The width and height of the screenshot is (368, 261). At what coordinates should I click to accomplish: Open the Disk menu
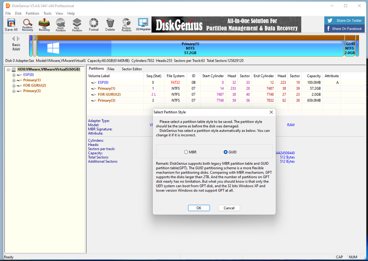click(x=18, y=13)
